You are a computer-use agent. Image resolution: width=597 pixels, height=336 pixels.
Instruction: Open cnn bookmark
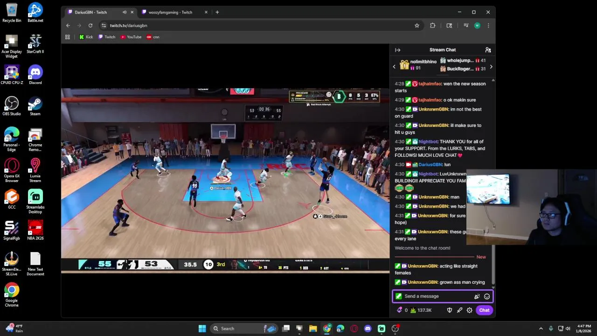153,37
